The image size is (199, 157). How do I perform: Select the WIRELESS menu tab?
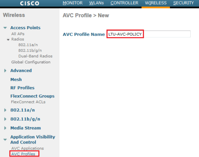coord(156,3)
